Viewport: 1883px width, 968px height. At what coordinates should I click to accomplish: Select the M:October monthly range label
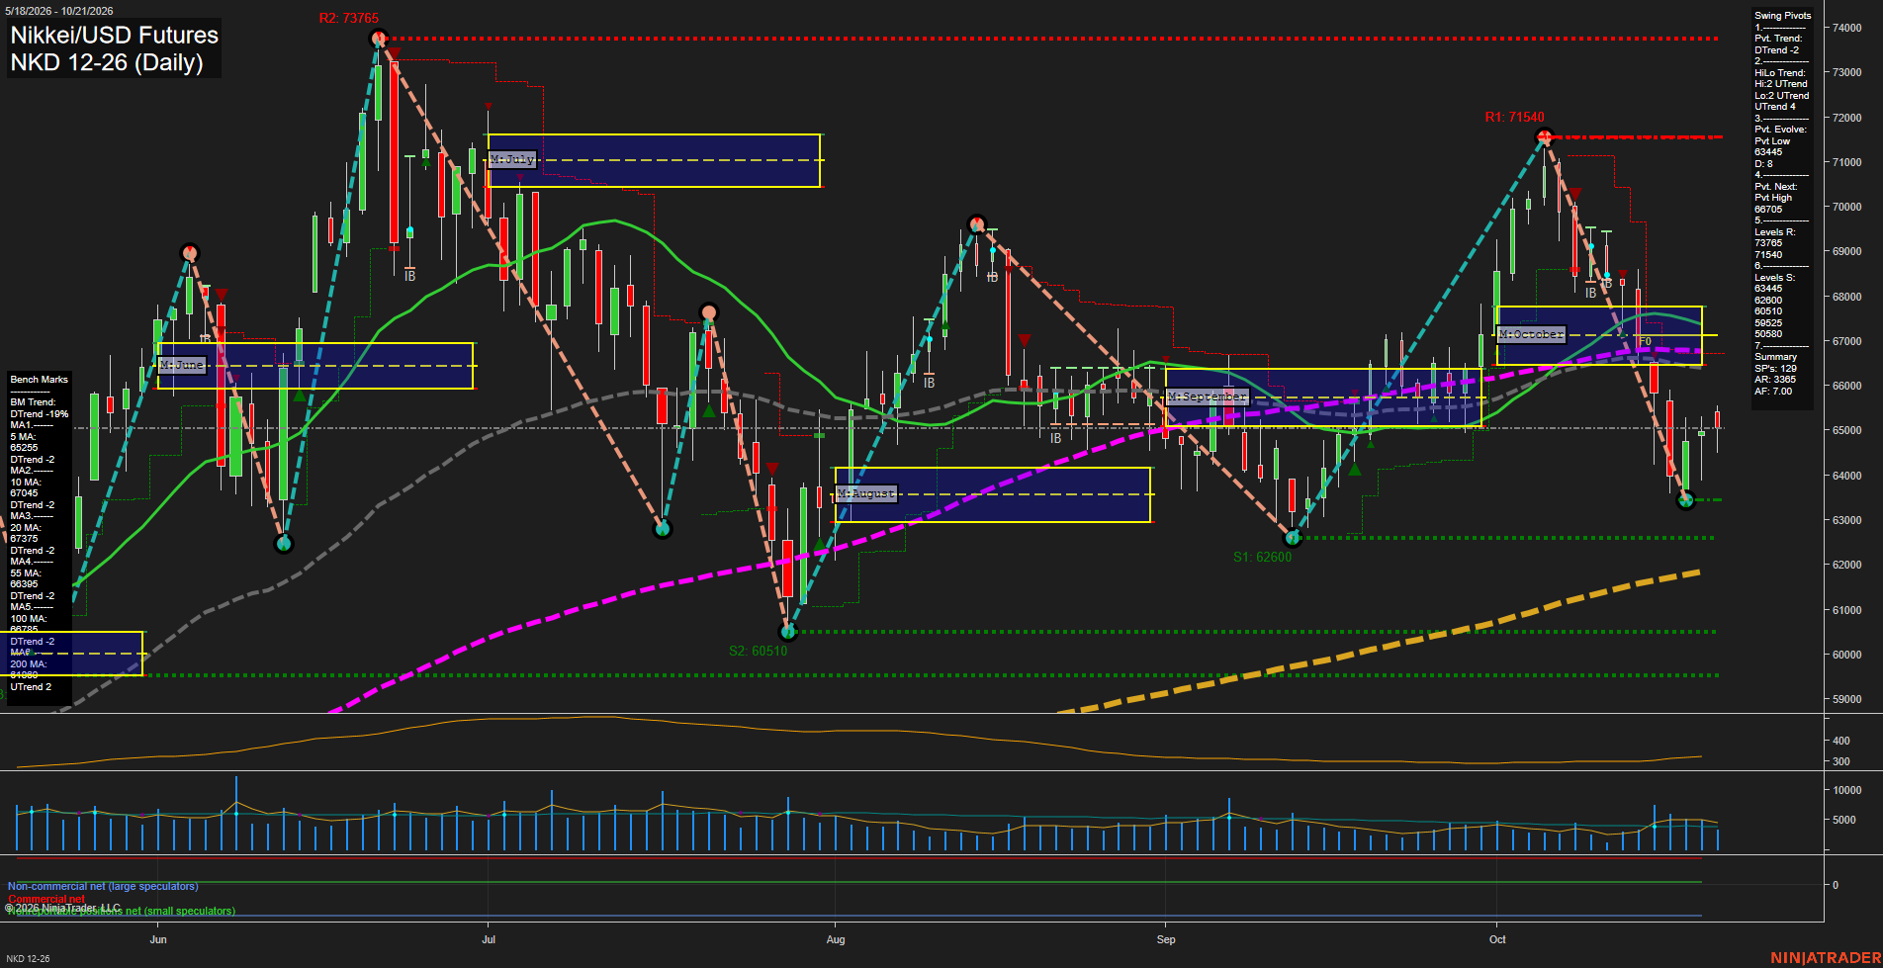point(1531,334)
